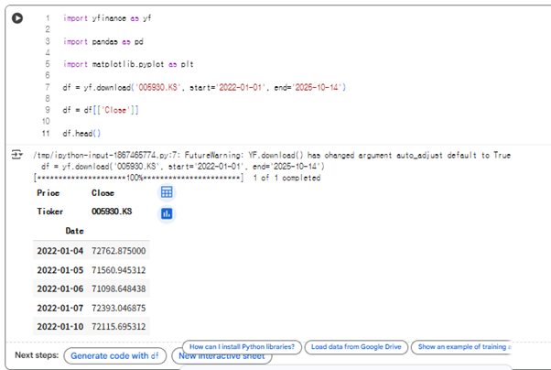Click the Close column header
The height and width of the screenshot is (370, 551).
(103, 193)
